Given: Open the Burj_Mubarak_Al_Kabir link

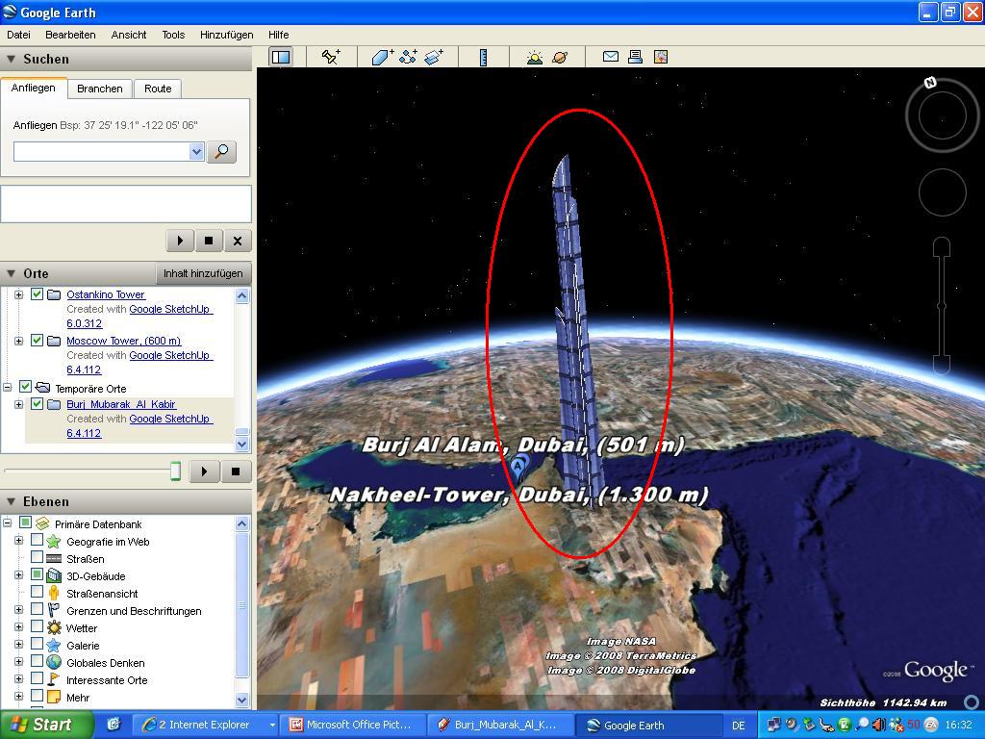Looking at the screenshot, I should tap(121, 404).
